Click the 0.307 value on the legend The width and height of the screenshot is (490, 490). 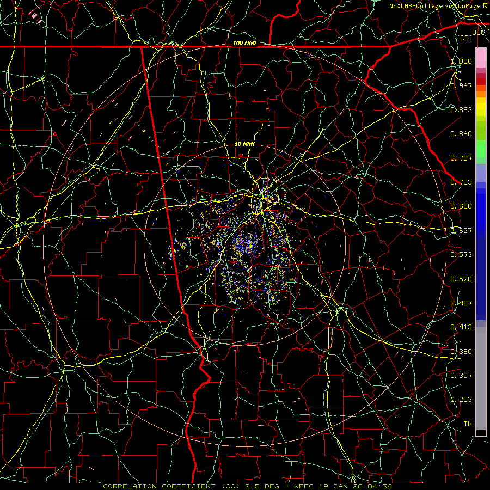coord(461,376)
